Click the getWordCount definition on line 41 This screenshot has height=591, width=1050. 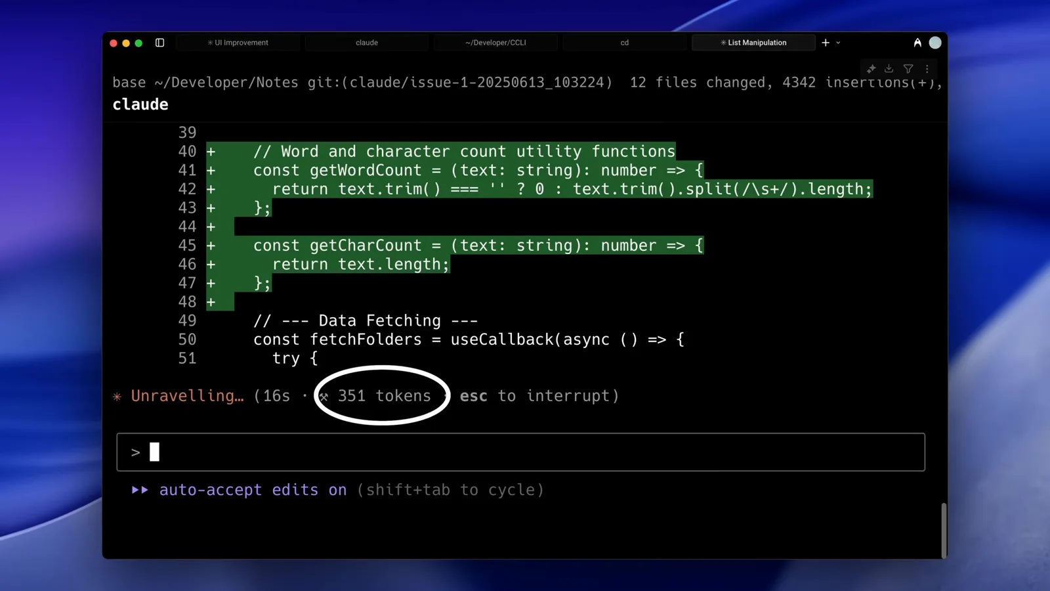[478, 170]
